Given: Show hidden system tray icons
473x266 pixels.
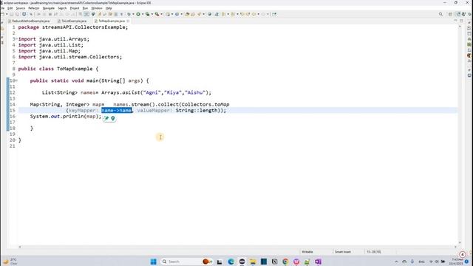Looking at the screenshot, I should tap(396, 262).
